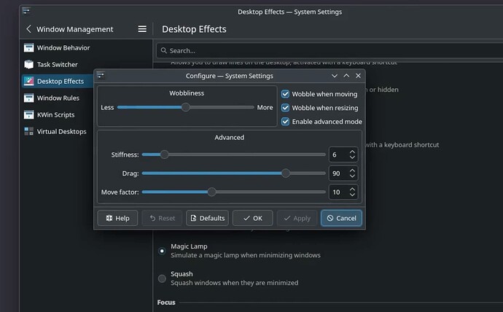Uncheck Wobble when resizing
This screenshot has width=503, height=312.
pos(285,108)
